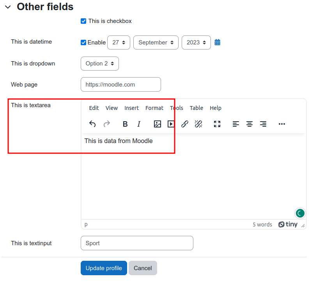Open the month dropdown showing September
This screenshot has height=283, width=331.
click(156, 42)
